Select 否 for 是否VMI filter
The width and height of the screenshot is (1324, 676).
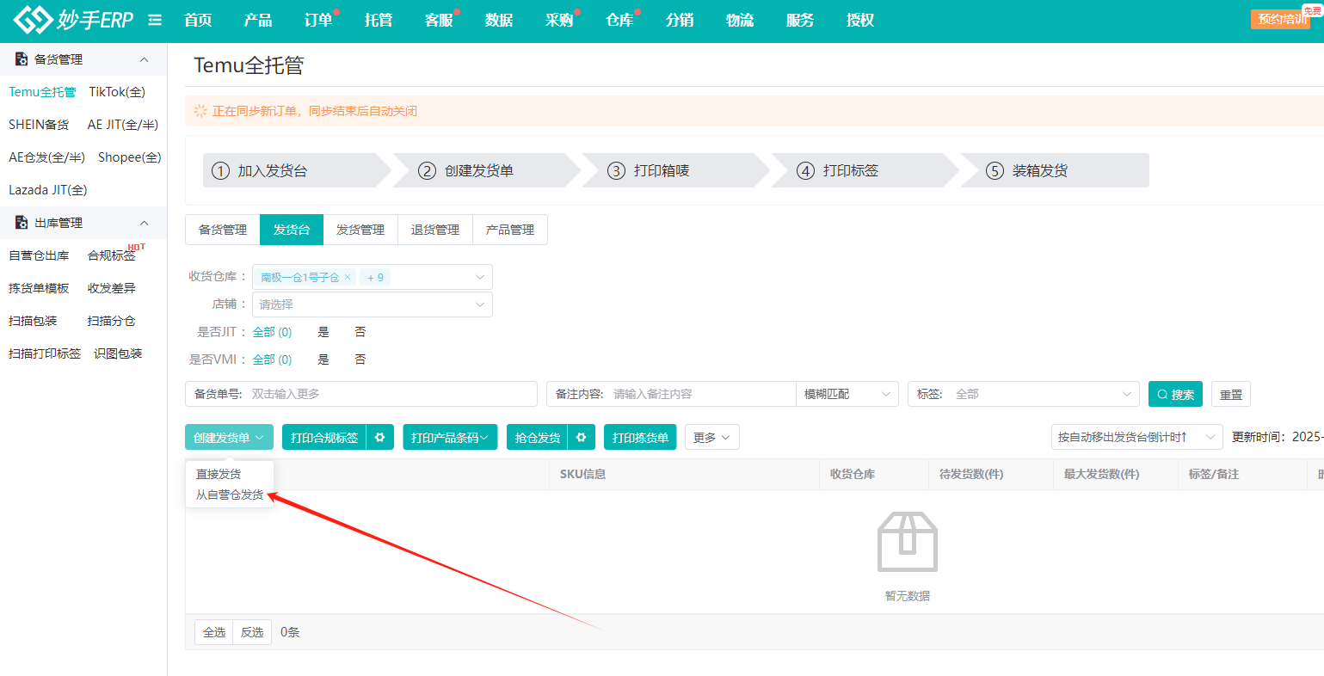[360, 360]
